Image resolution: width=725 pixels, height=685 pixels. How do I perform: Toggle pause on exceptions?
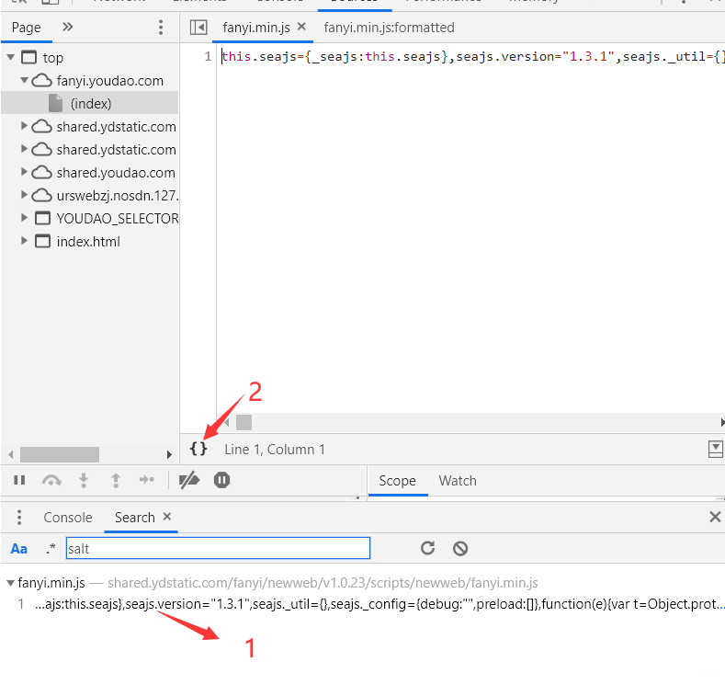(x=222, y=480)
